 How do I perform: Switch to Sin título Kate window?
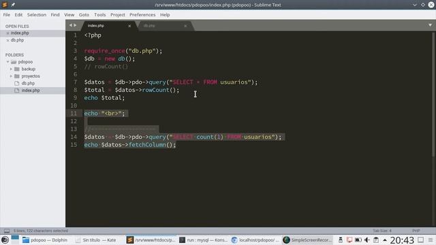point(95,240)
